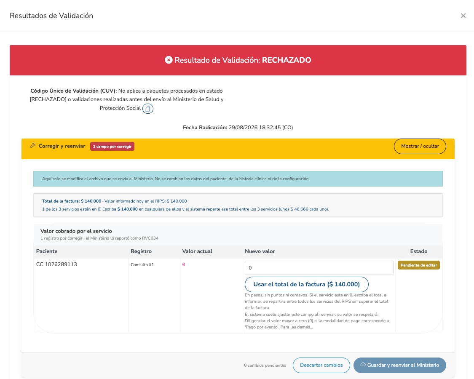Click the 'Corregir y reenviar' section title
The image size is (474, 379).
point(62,146)
